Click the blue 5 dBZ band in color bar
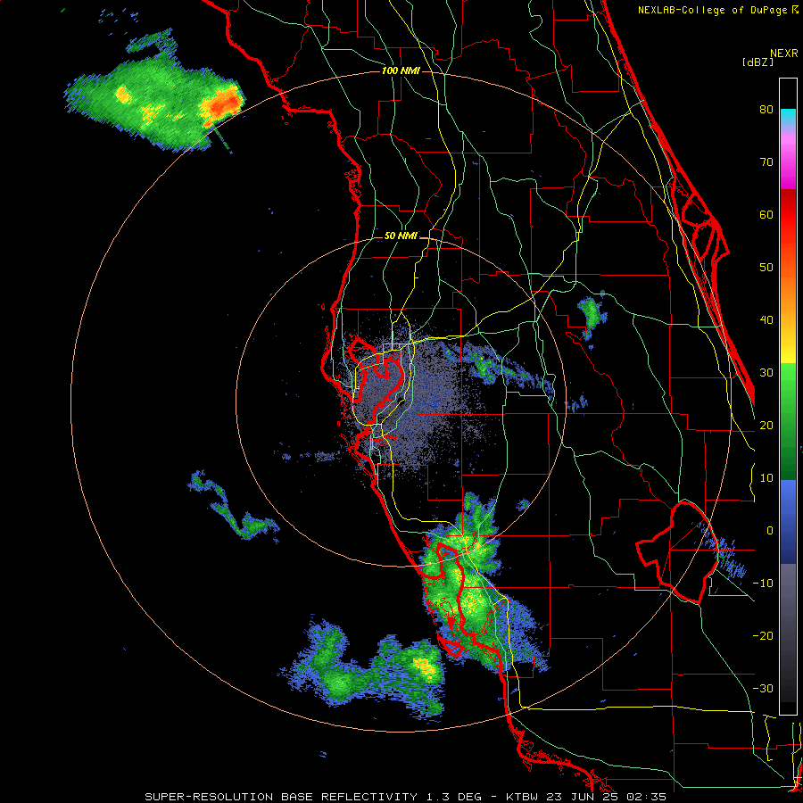803x803 pixels. pos(788,504)
